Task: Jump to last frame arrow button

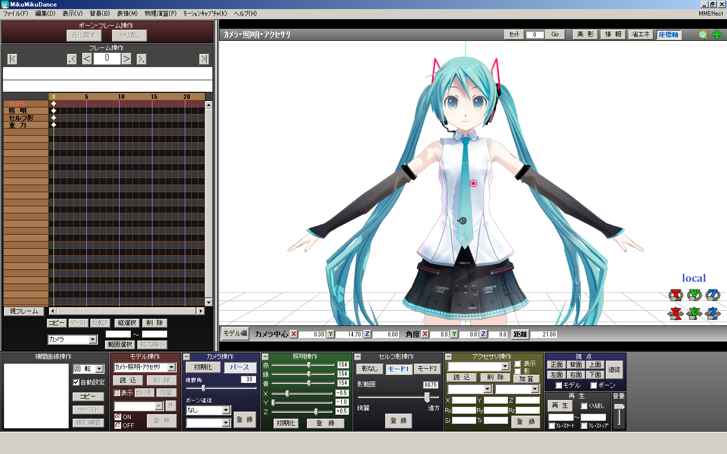Action: click(204, 59)
